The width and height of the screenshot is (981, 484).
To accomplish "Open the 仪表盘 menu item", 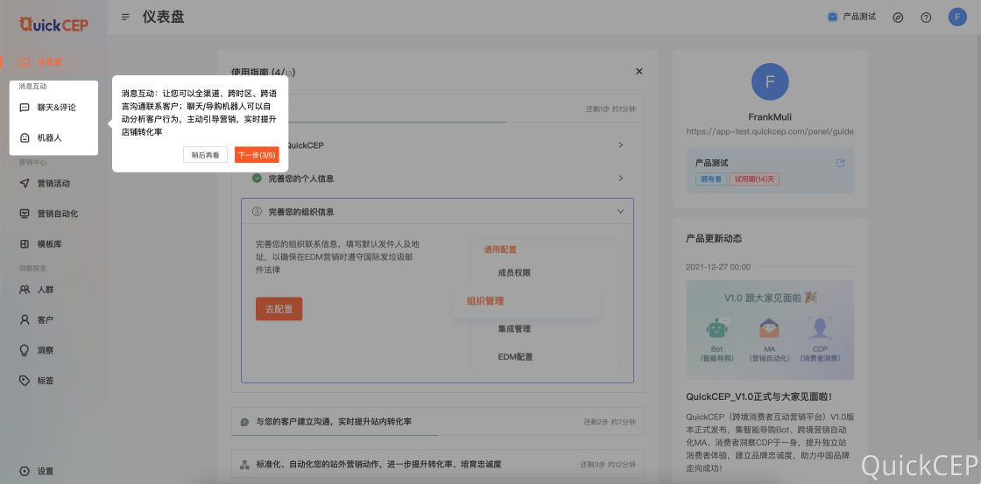I will [49, 62].
